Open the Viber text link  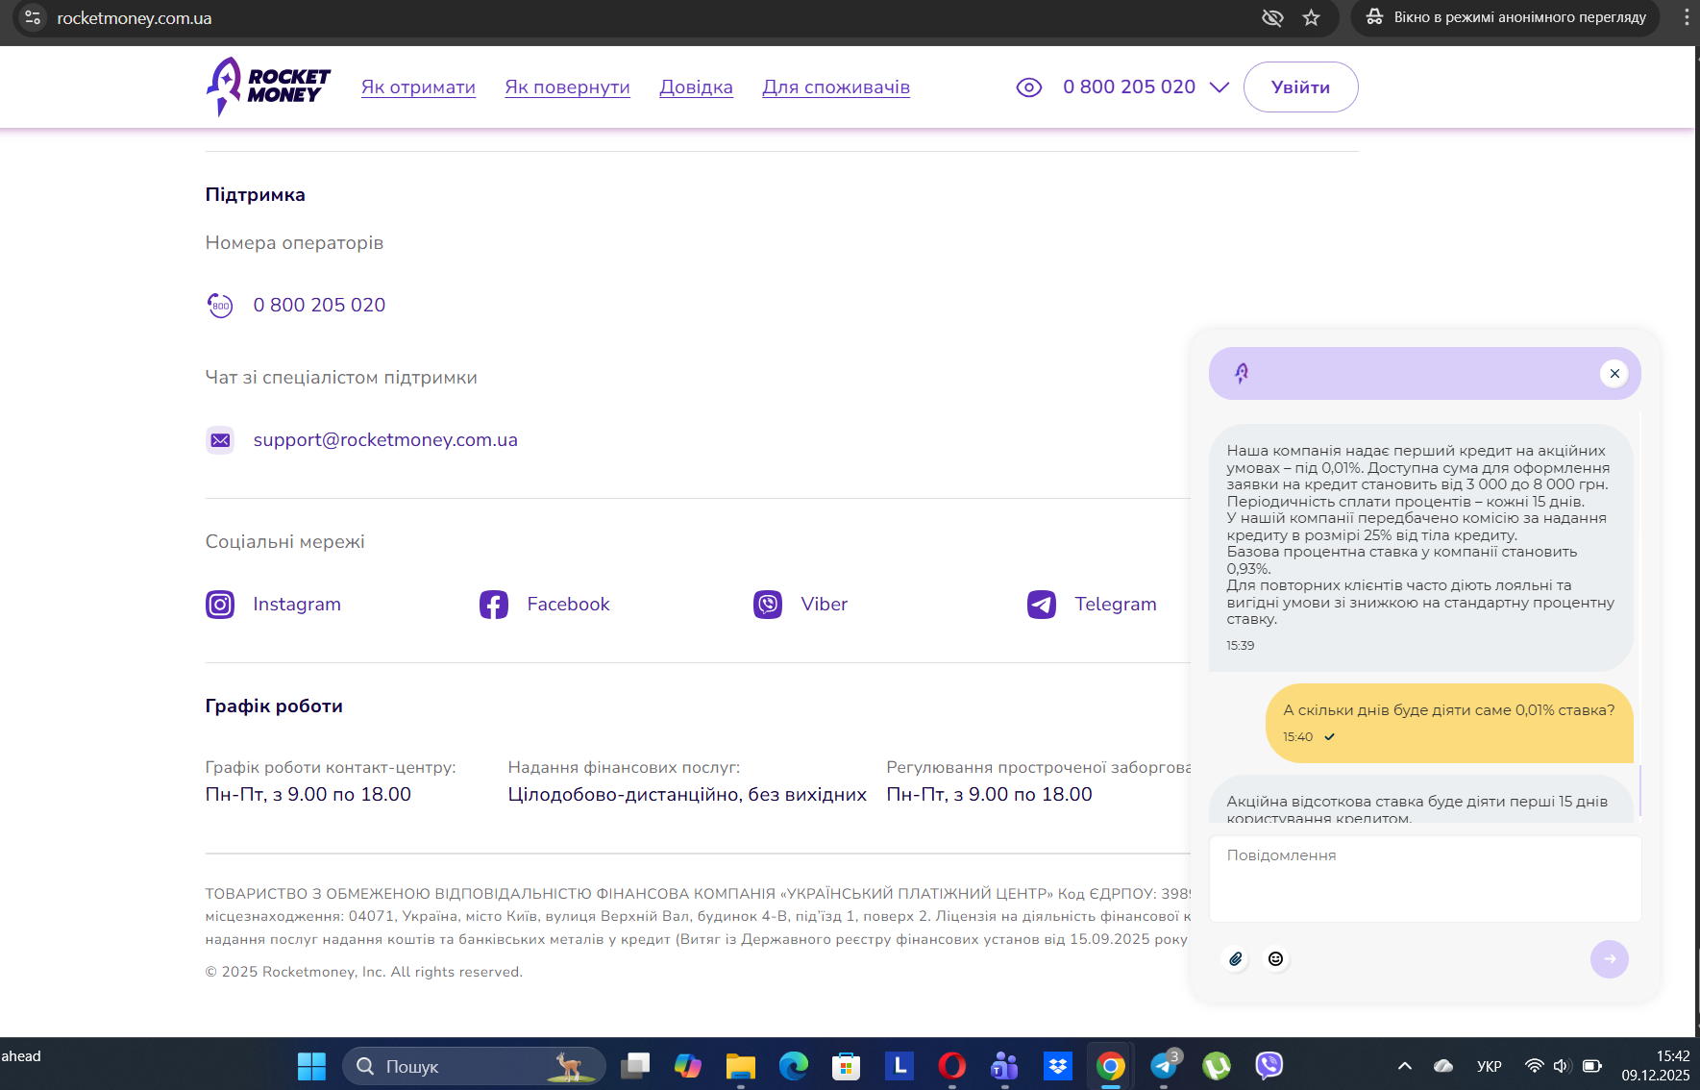click(825, 604)
